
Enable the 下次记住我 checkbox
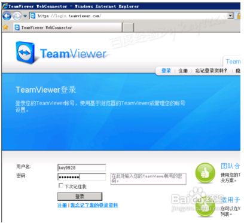point(61,186)
